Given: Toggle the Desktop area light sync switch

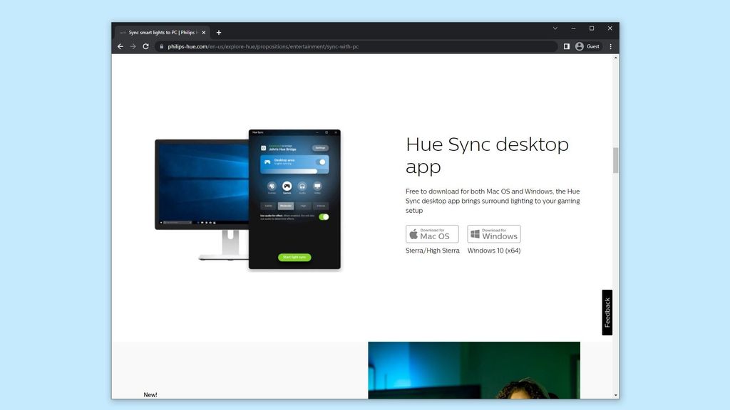Looking at the screenshot, I should [x=322, y=162].
